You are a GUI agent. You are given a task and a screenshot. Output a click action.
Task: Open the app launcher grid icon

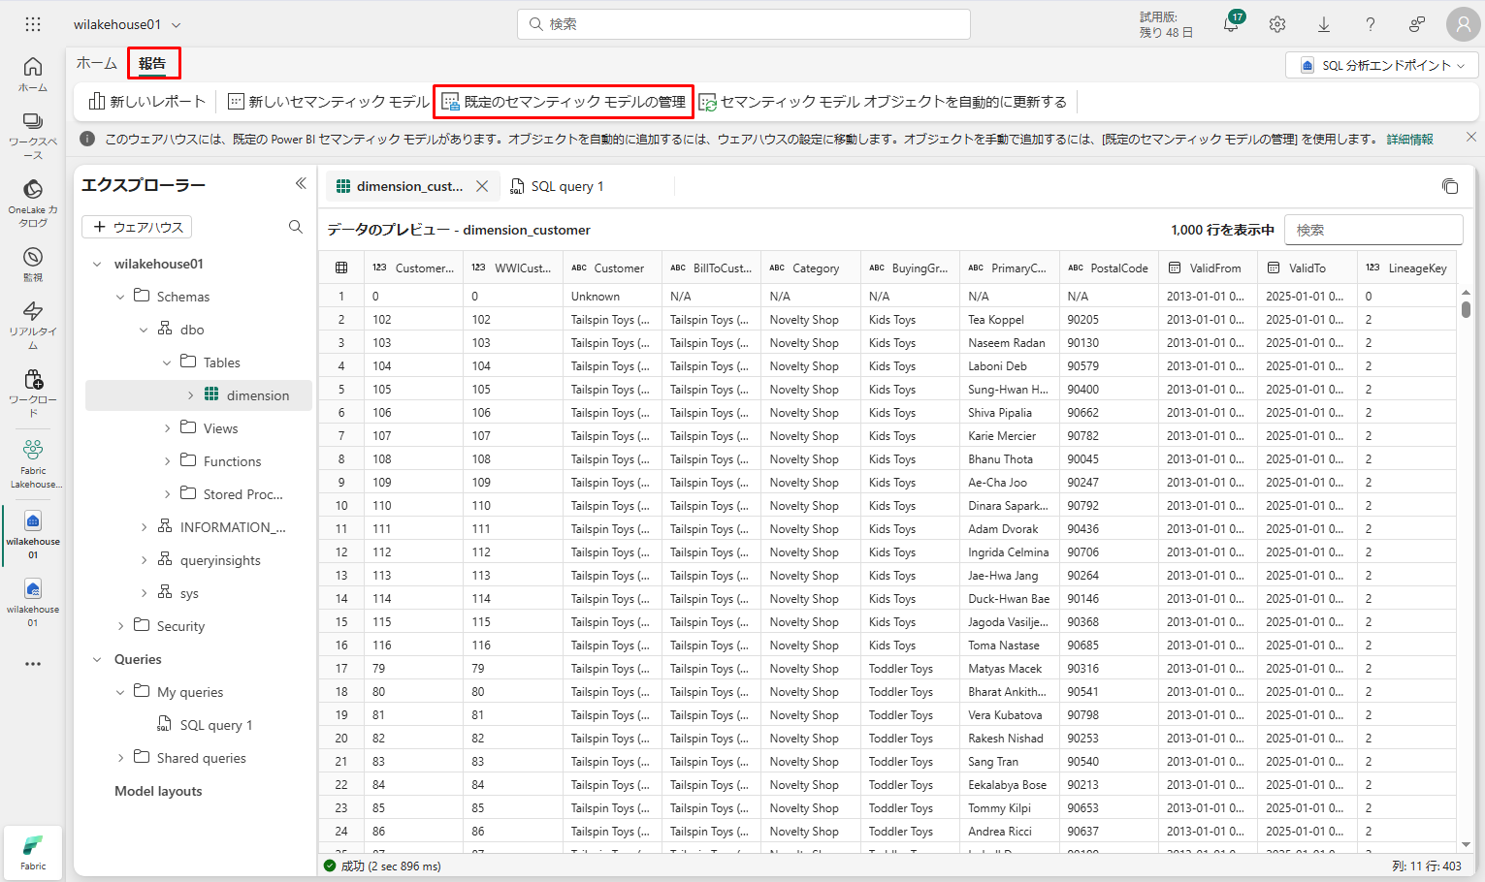pos(33,24)
